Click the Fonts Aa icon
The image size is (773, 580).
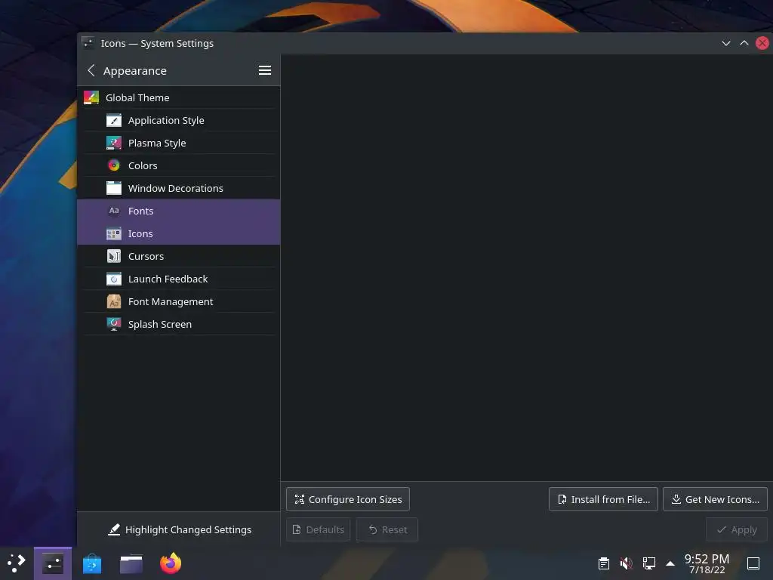[114, 211]
